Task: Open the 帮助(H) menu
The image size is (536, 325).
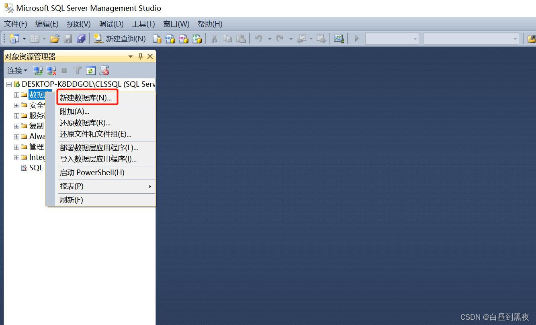Action: click(x=210, y=24)
